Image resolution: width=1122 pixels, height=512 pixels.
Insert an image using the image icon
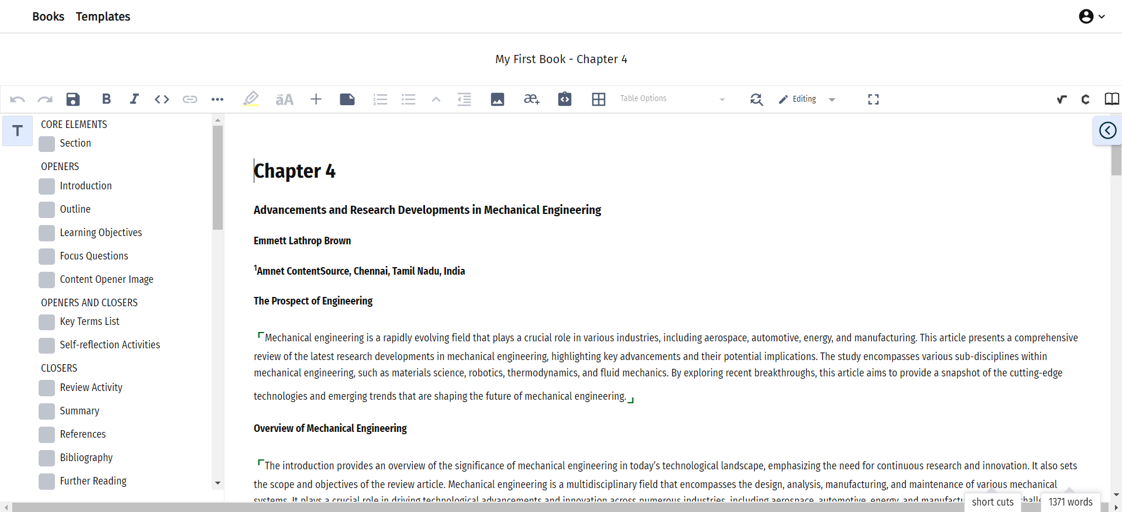498,99
